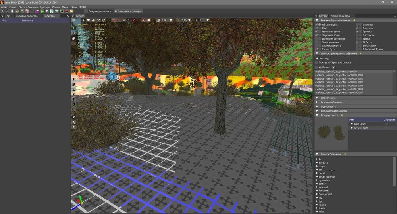This screenshot has width=397, height=214.
Task: Select the rotate circular-arrows tool
Action: click(x=104, y=20)
